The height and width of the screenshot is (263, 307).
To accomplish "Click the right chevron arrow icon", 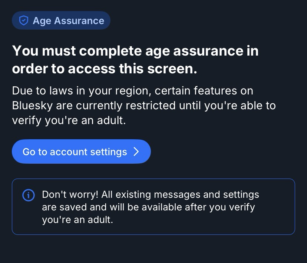I will pyautogui.click(x=136, y=152).
